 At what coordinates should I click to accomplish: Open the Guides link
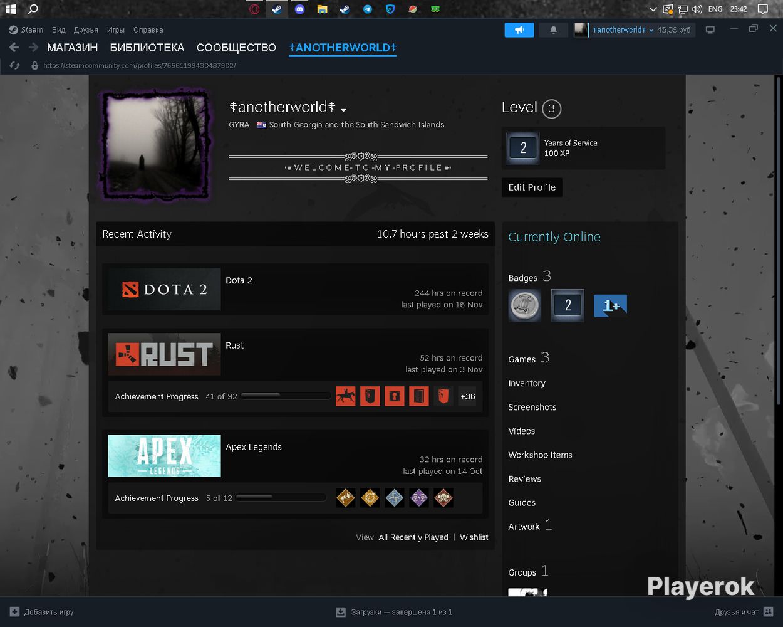coord(522,502)
